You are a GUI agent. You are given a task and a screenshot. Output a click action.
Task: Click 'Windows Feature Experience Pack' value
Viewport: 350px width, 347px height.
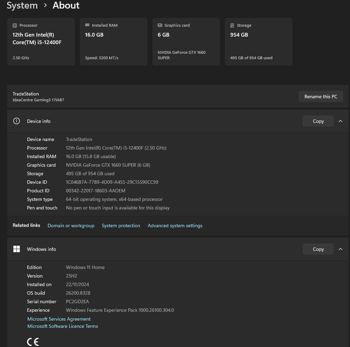coord(120,310)
